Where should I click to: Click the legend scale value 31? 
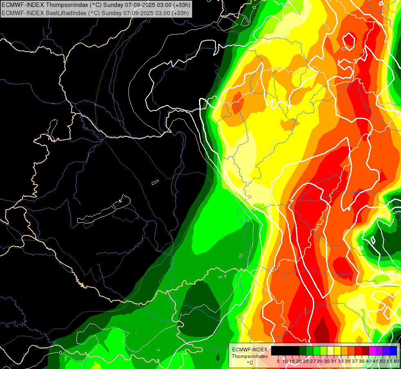pyautogui.click(x=333, y=361)
